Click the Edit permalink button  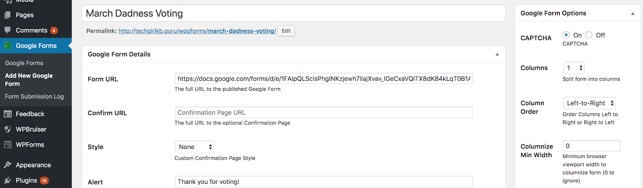click(286, 31)
